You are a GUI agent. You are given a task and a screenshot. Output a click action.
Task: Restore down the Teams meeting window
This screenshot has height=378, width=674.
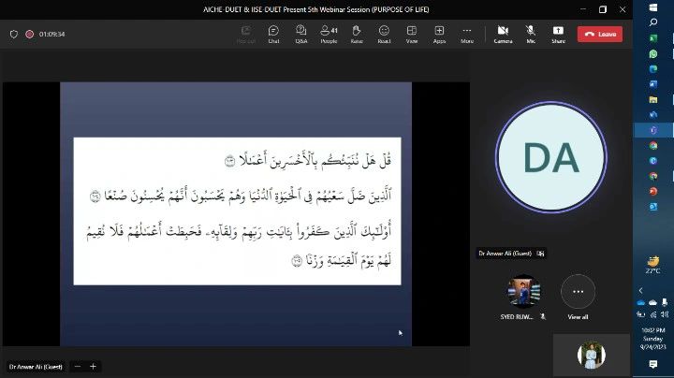pos(603,9)
